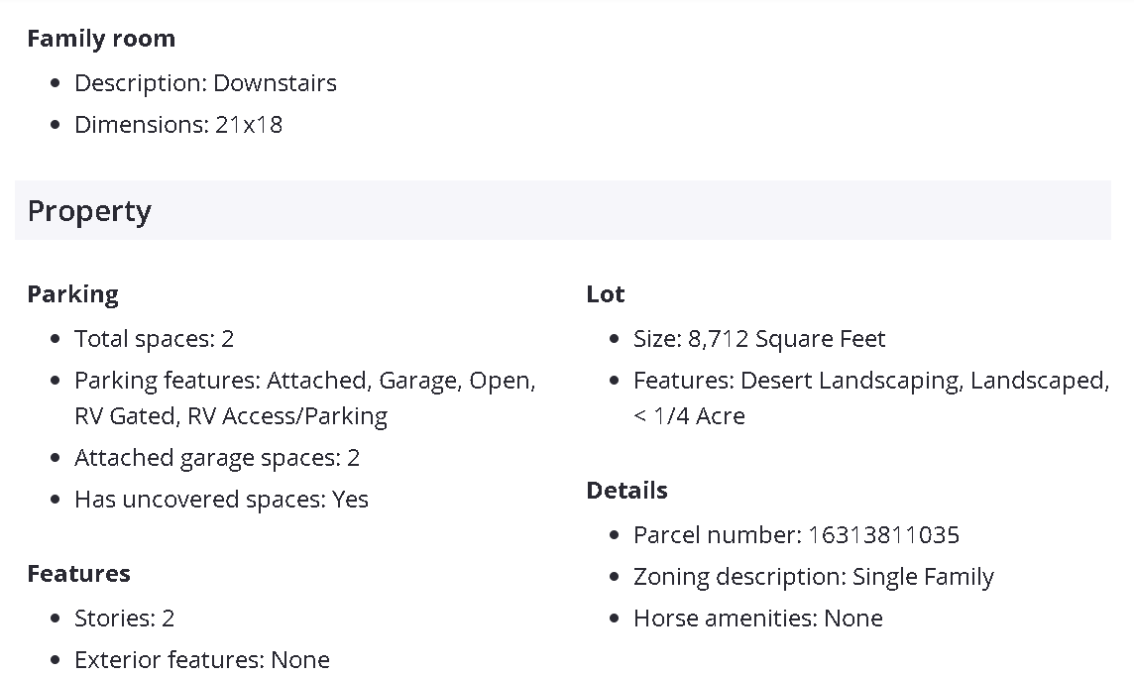
Task: Select Exterior features: None entry
Action: [201, 660]
